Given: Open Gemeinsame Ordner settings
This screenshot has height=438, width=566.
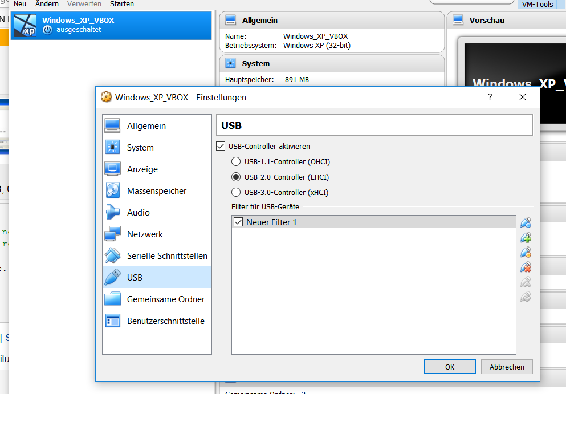Looking at the screenshot, I should (157, 299).
